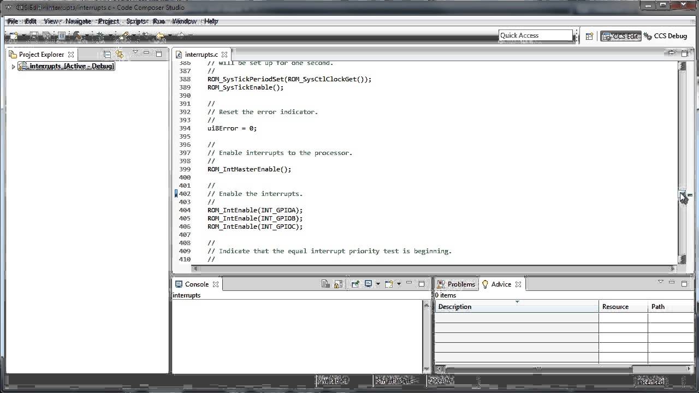This screenshot has width=699, height=393.
Task: Minimize the editor area
Action: pyautogui.click(x=672, y=53)
